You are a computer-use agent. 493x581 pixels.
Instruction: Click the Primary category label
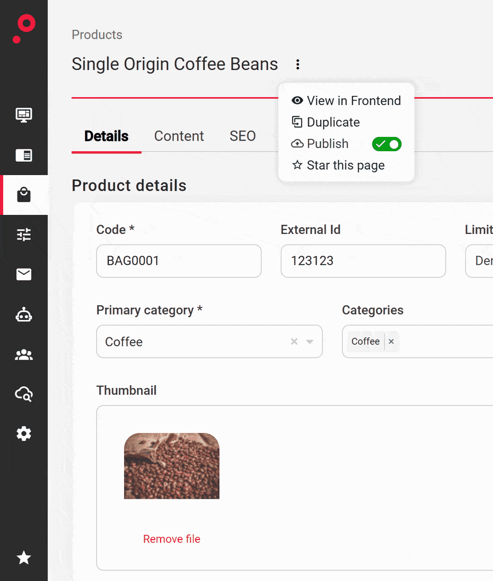[x=149, y=310]
